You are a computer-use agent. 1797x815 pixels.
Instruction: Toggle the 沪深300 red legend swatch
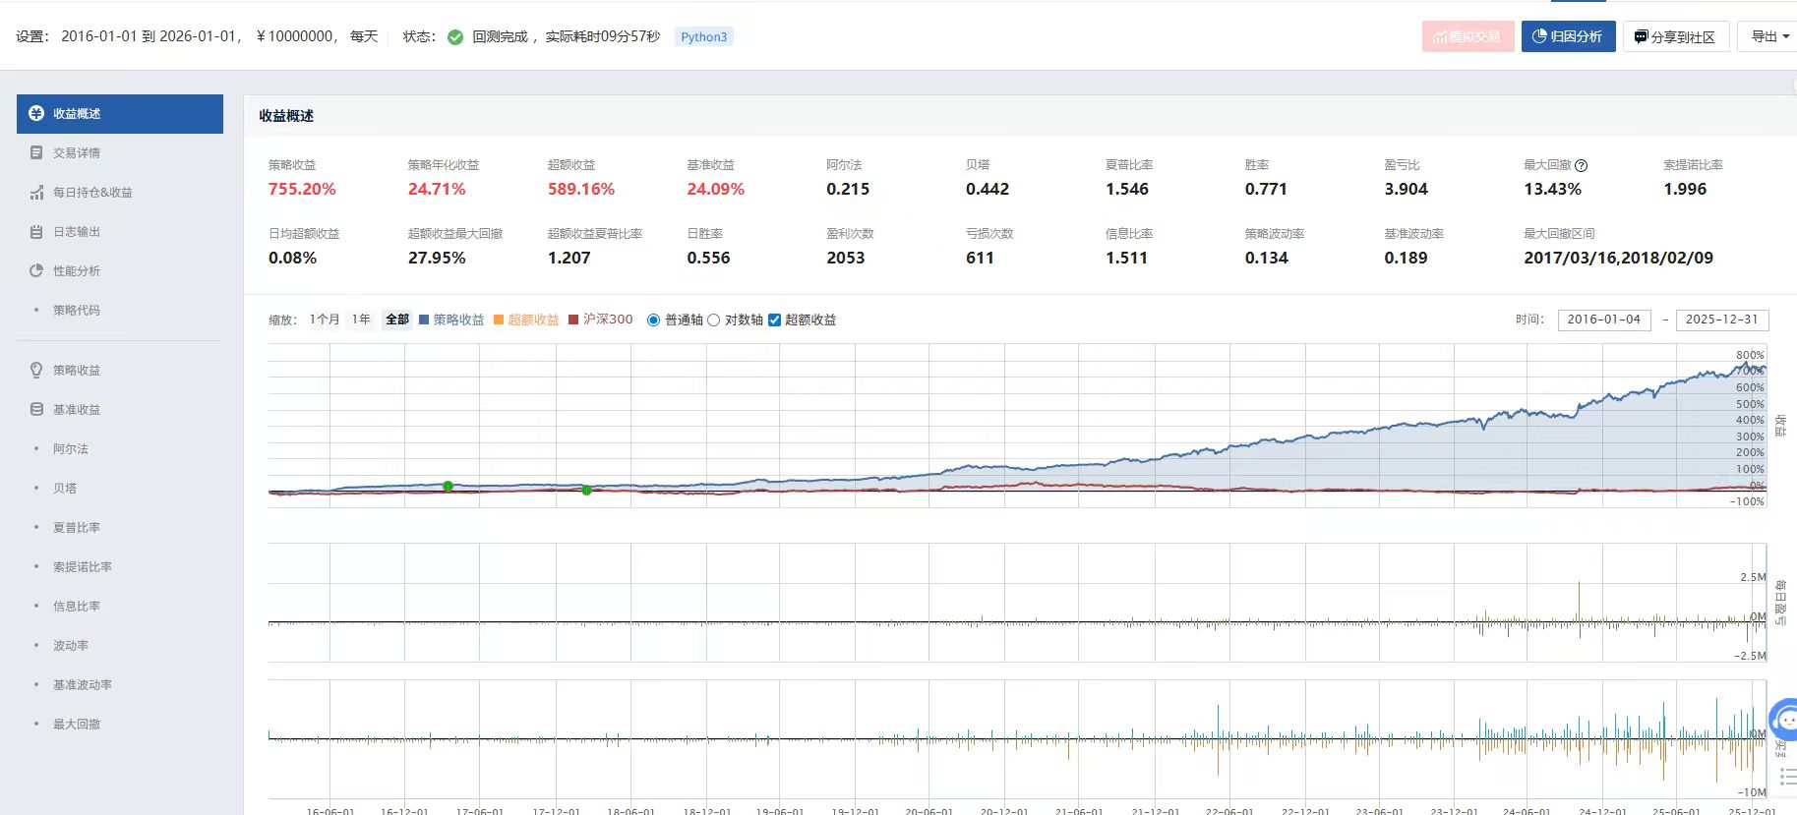(573, 320)
